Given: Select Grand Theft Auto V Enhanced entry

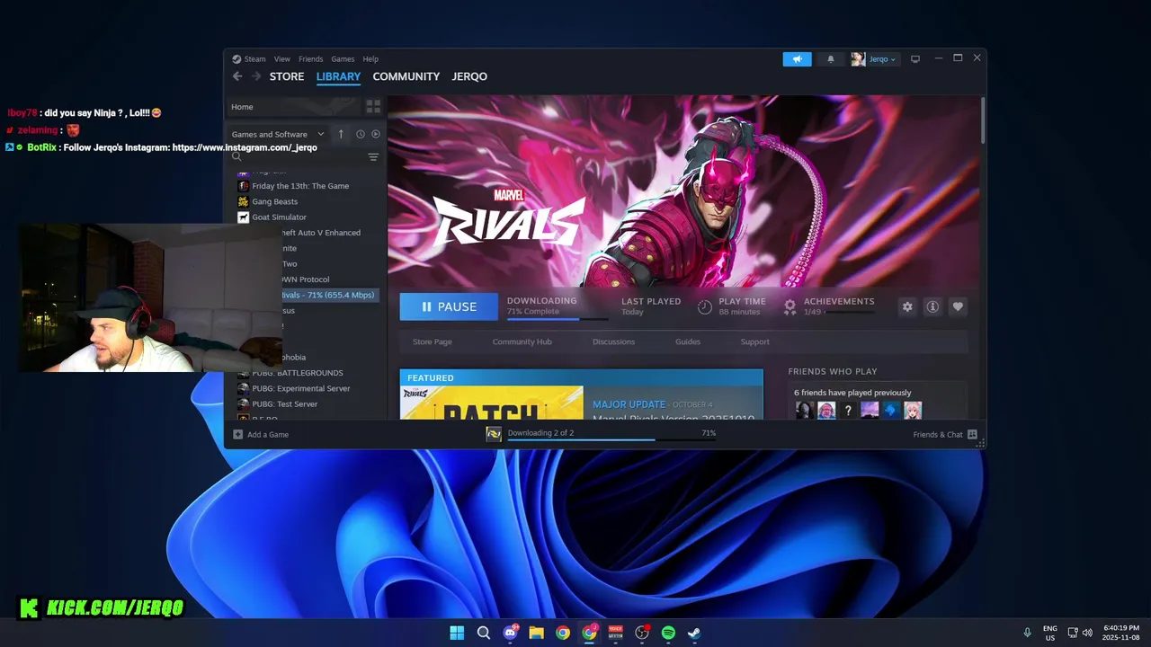Looking at the screenshot, I should [319, 233].
